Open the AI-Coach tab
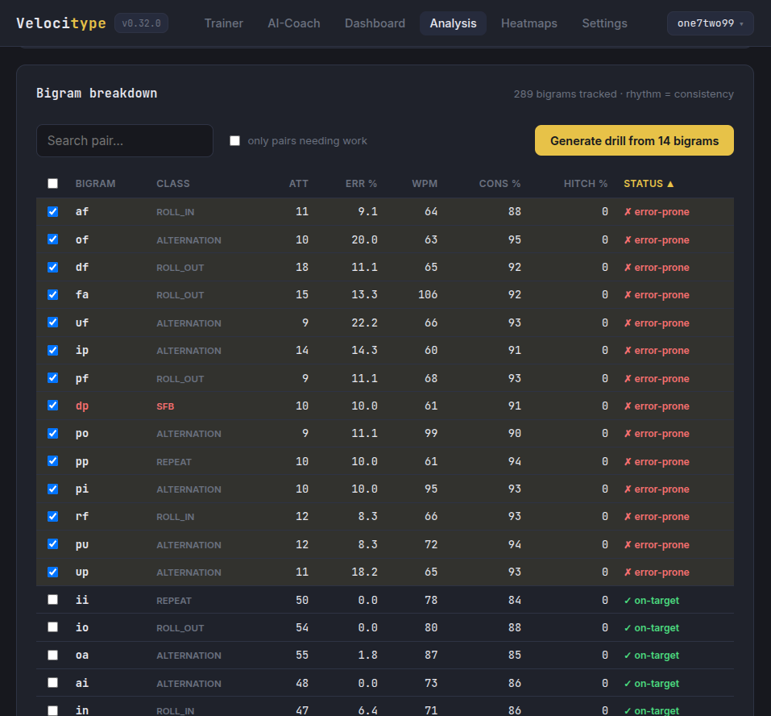The height and width of the screenshot is (716, 771). pos(293,23)
